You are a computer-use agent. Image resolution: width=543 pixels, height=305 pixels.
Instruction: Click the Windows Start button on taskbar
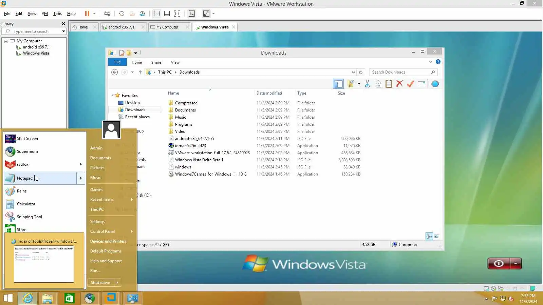click(x=7, y=298)
